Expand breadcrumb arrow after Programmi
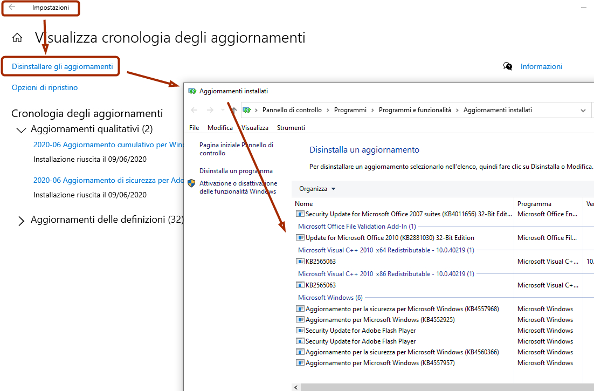 [x=372, y=110]
